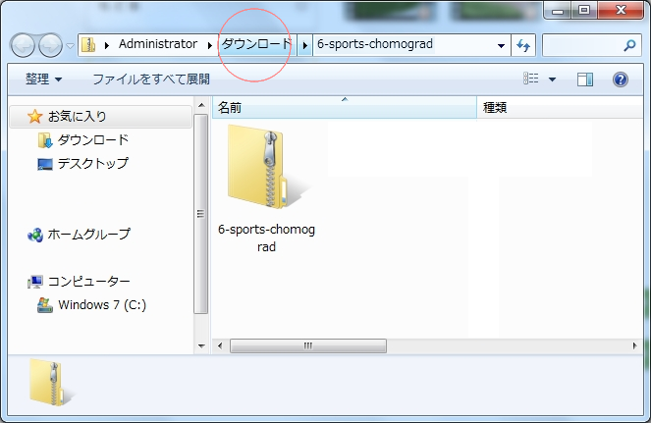The width and height of the screenshot is (651, 423).
Task: Click ダウンロード in the address breadcrumb
Action: [x=256, y=45]
